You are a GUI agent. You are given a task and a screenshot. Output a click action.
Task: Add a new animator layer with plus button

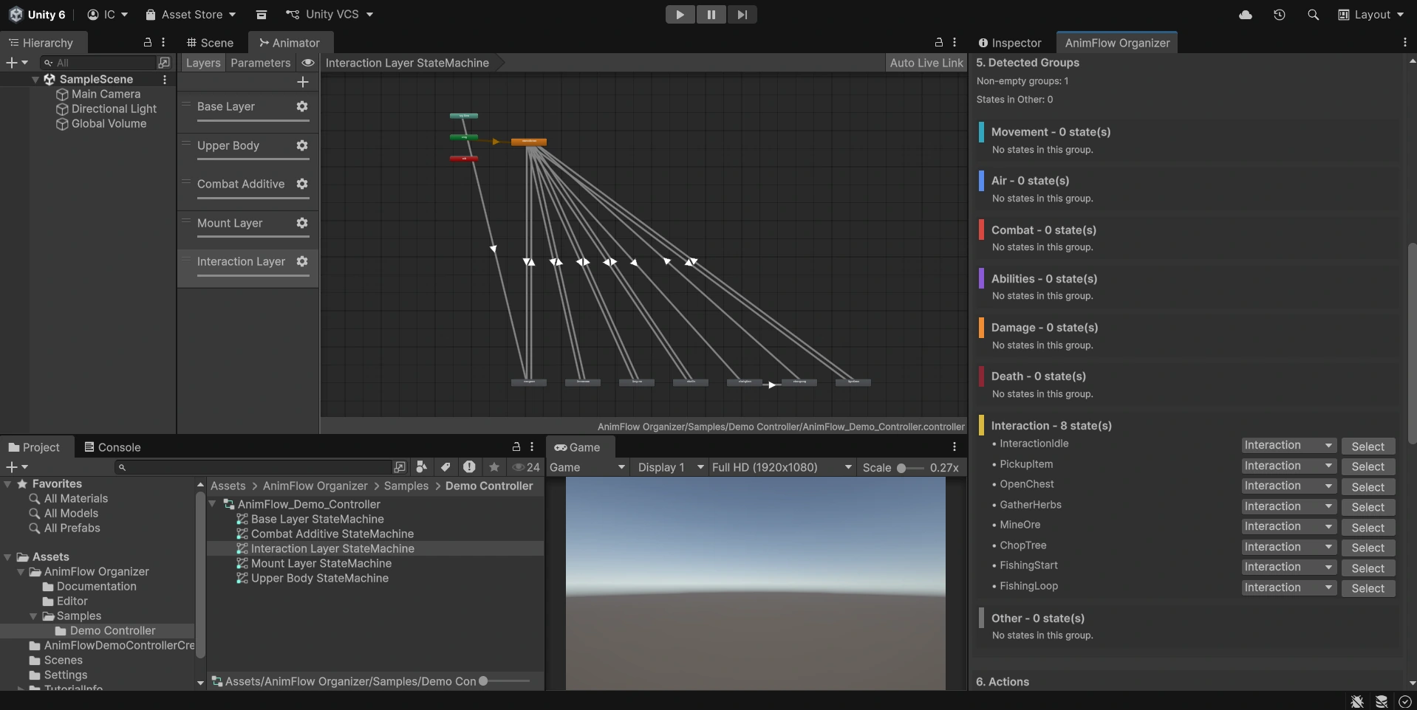tap(303, 82)
